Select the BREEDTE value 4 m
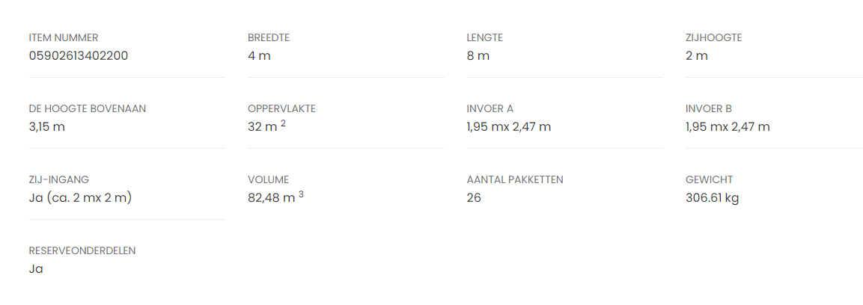Viewport: 863px width, 305px height. pyautogui.click(x=259, y=55)
